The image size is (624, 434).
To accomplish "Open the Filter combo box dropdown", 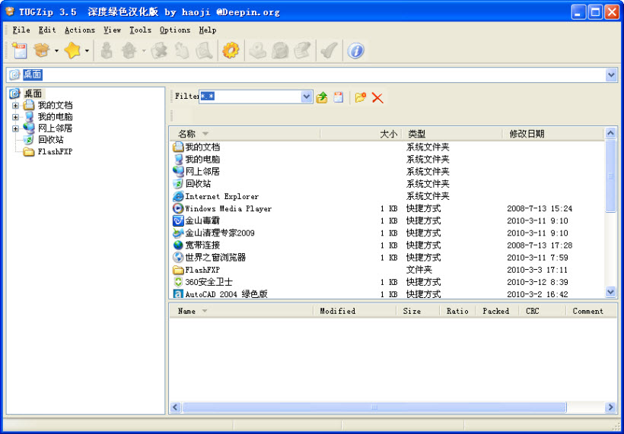I will click(307, 97).
